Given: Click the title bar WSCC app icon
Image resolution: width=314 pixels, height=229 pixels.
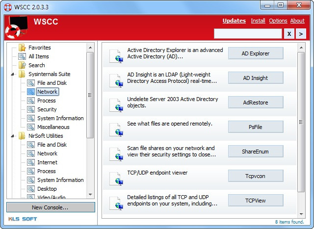Looking at the screenshot, I should tap(8, 7).
